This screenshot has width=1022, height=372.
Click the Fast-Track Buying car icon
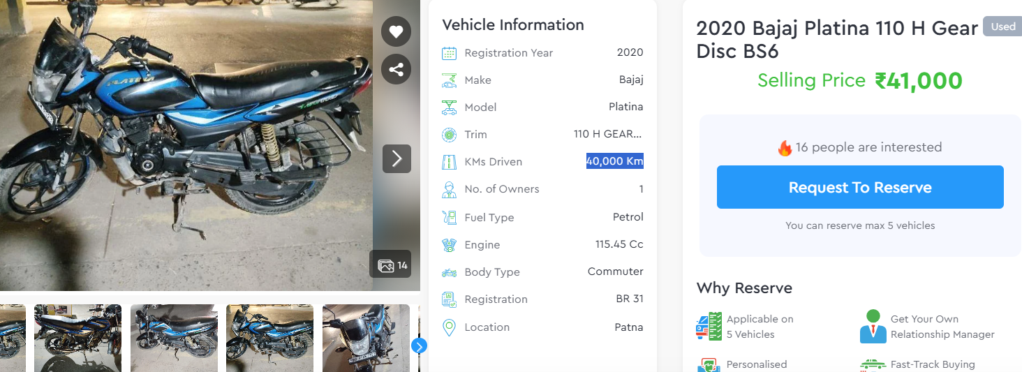point(873,365)
